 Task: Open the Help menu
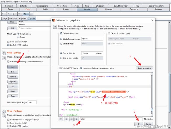click(31, 2)
